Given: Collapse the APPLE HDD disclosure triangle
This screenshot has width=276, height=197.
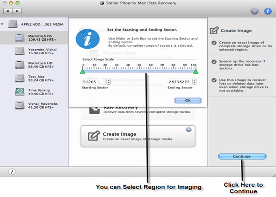Looking at the screenshot, I should (x=2, y=24).
